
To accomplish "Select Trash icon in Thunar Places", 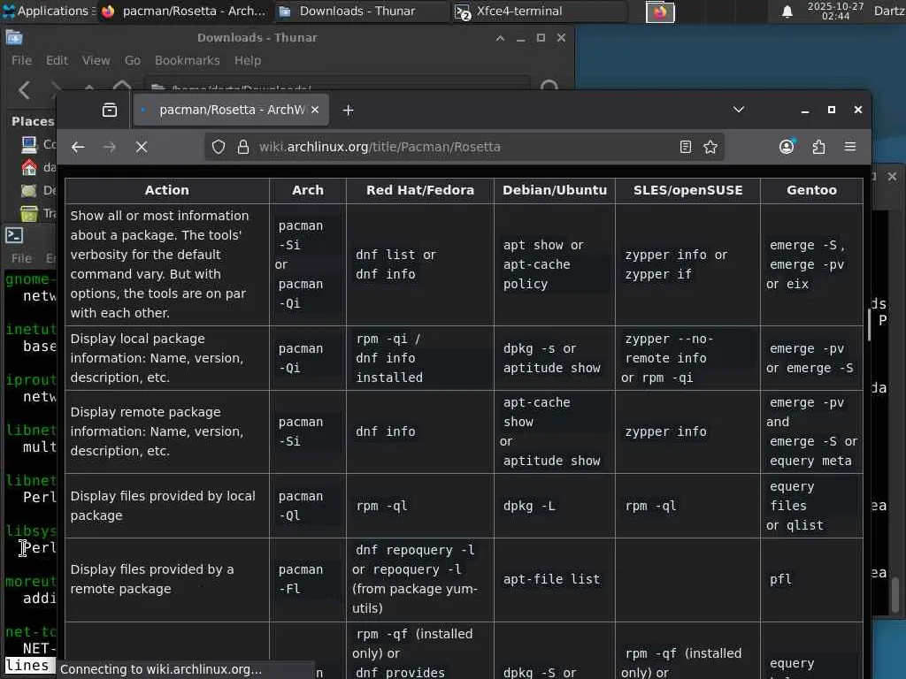I will (29, 214).
